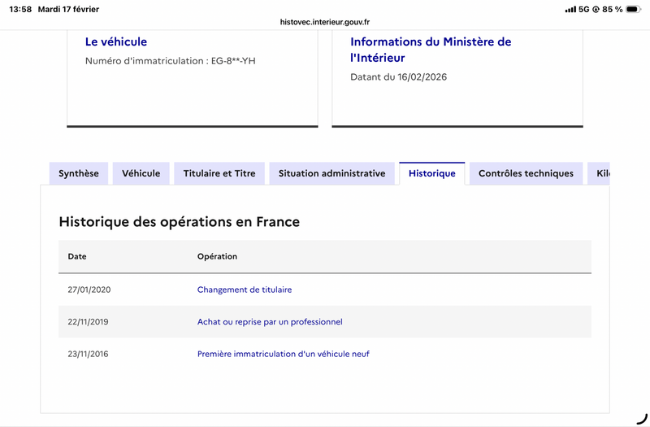Click the Date column header
Screen dimensions: 650x427
tap(77, 256)
